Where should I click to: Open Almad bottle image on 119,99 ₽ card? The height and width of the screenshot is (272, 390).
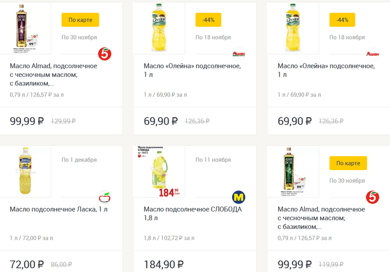point(293,171)
